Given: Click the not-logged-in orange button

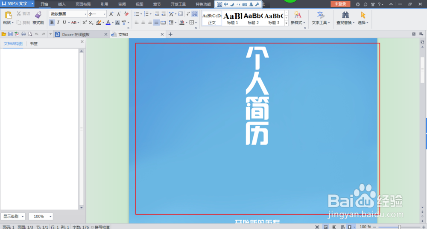Looking at the screenshot, I should point(340,4).
